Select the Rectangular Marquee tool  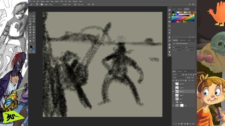coord(30,16)
